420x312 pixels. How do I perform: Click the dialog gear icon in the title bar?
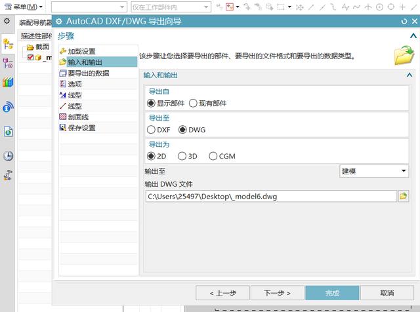[59, 22]
